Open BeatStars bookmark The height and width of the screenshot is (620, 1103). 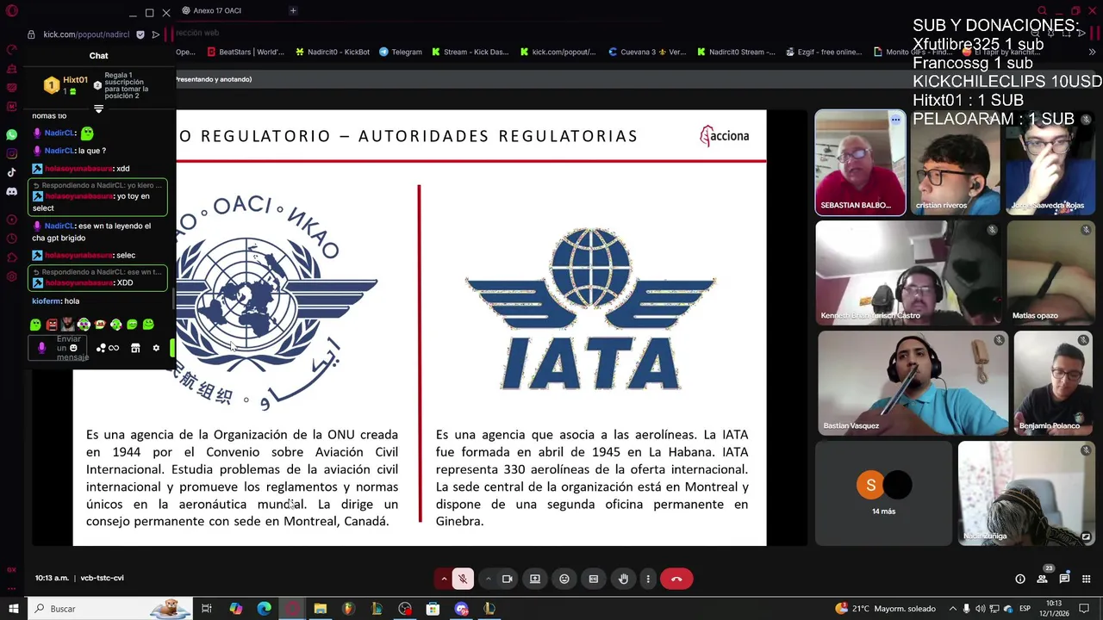coord(246,52)
